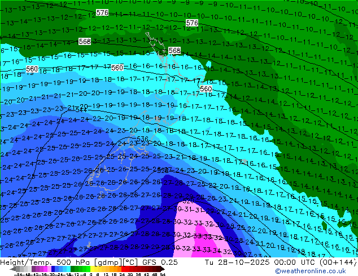Pick the dark green -12 legend swatch
This screenshot has width=358, height=276.
[72, 269]
